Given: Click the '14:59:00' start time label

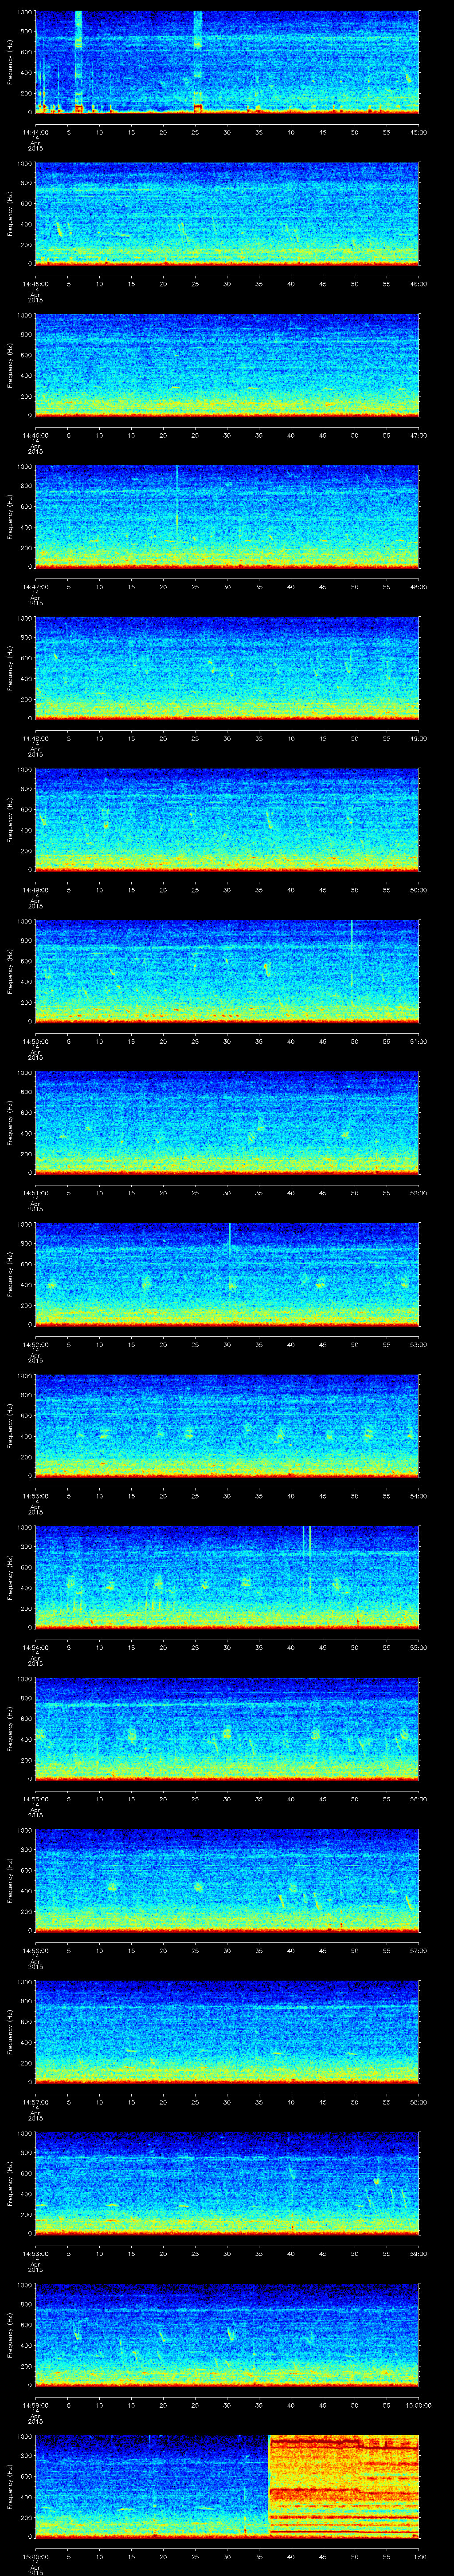Looking at the screenshot, I should [35, 2405].
